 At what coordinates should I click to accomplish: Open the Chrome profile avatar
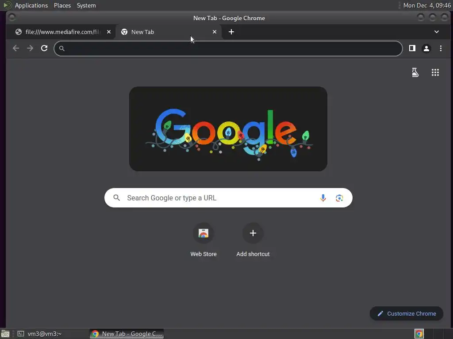tap(426, 49)
